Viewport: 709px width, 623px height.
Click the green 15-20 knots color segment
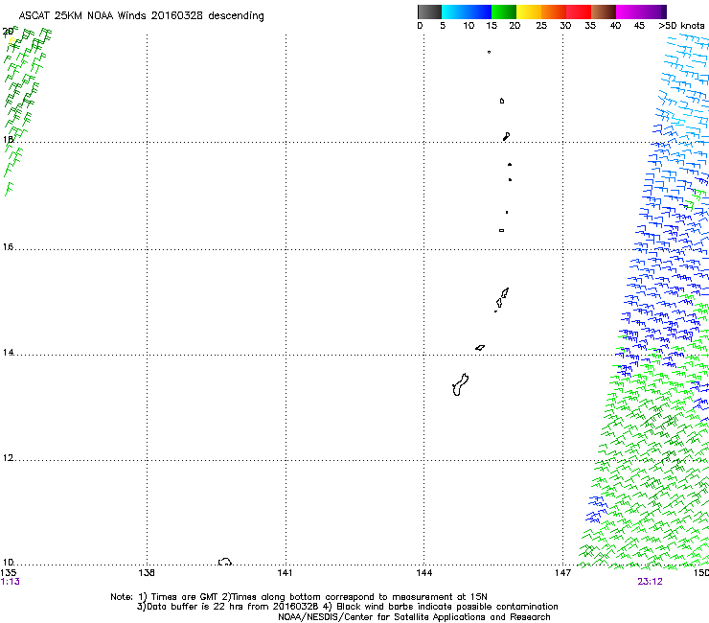pyautogui.click(x=504, y=12)
